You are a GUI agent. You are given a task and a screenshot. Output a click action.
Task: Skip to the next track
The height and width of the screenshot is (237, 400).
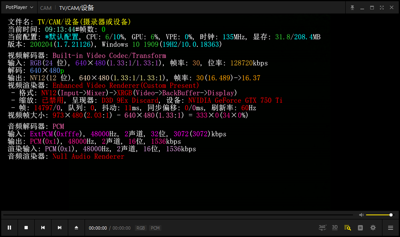(60, 228)
